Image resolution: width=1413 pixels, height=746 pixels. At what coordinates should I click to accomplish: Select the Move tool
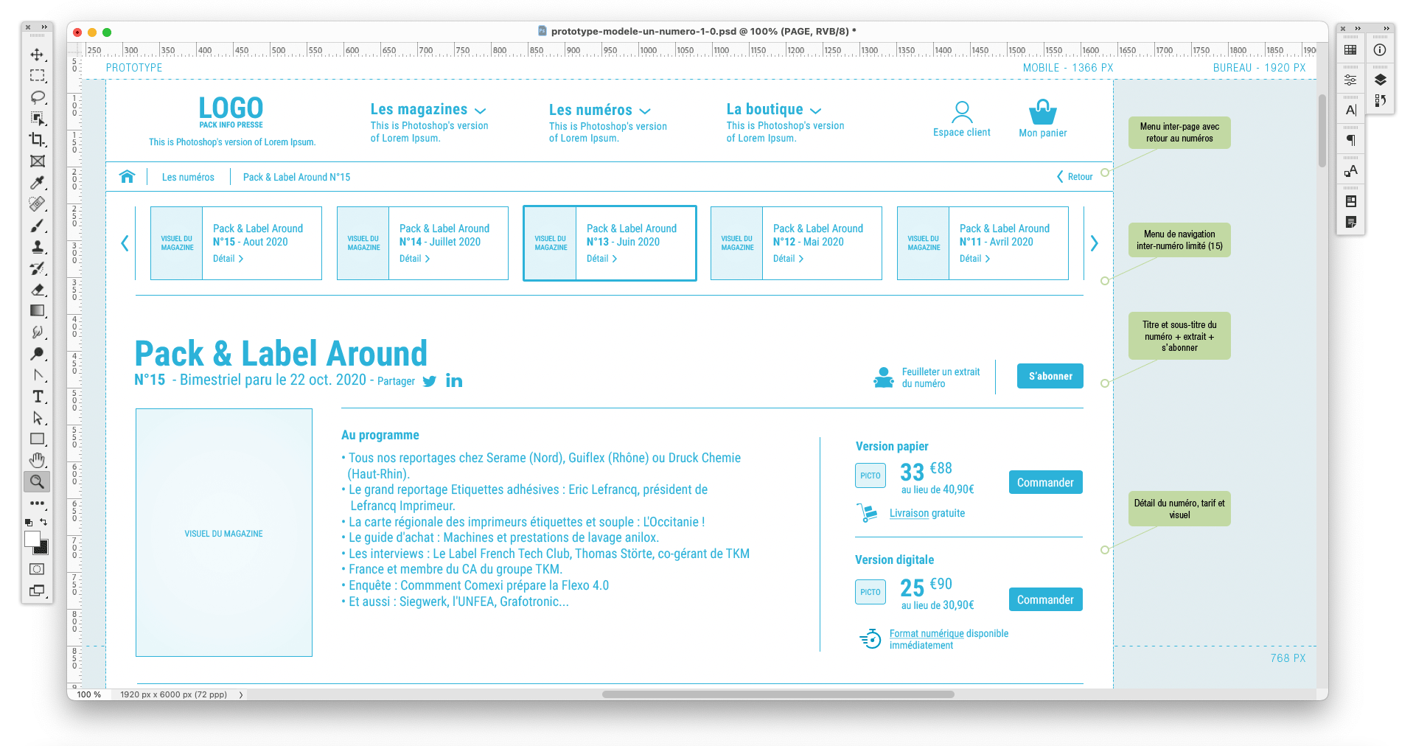pyautogui.click(x=38, y=53)
